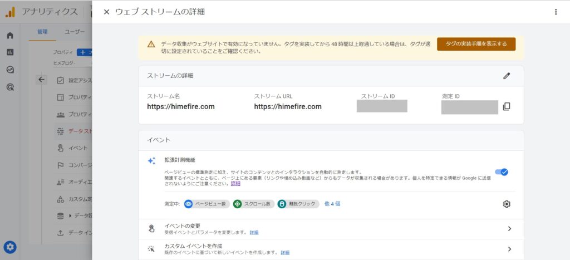Edit stream details with pencil icon
The height and width of the screenshot is (260, 570).
point(507,76)
